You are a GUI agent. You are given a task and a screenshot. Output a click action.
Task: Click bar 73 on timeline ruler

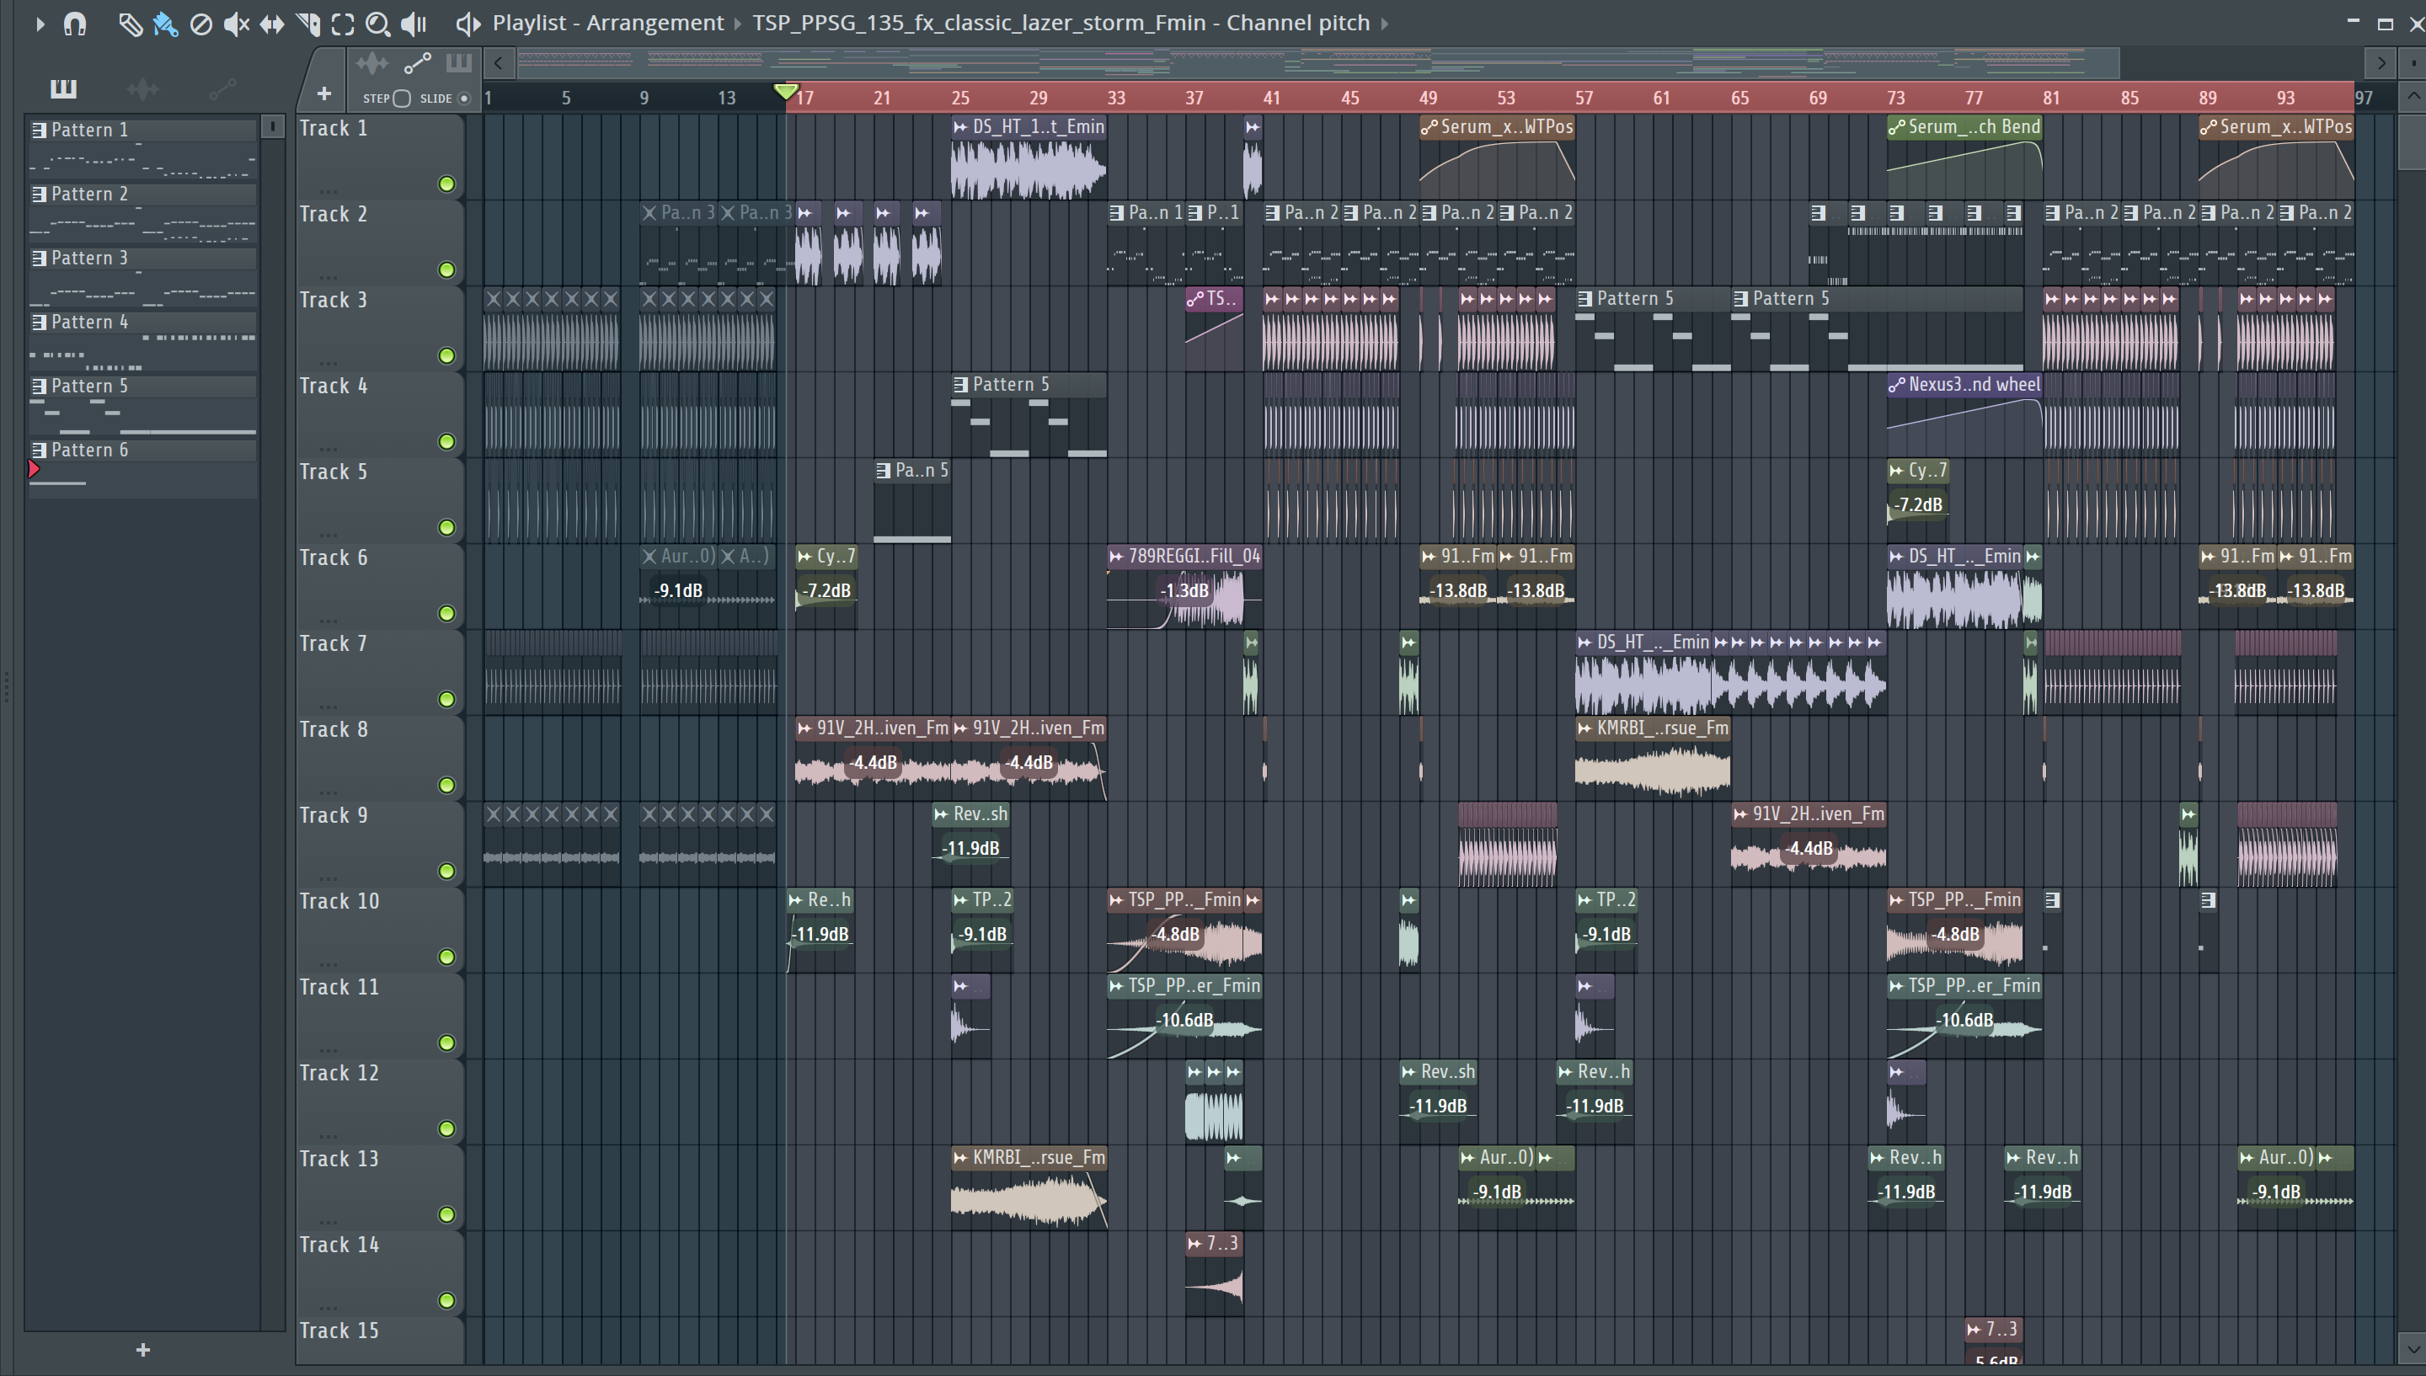click(1896, 99)
